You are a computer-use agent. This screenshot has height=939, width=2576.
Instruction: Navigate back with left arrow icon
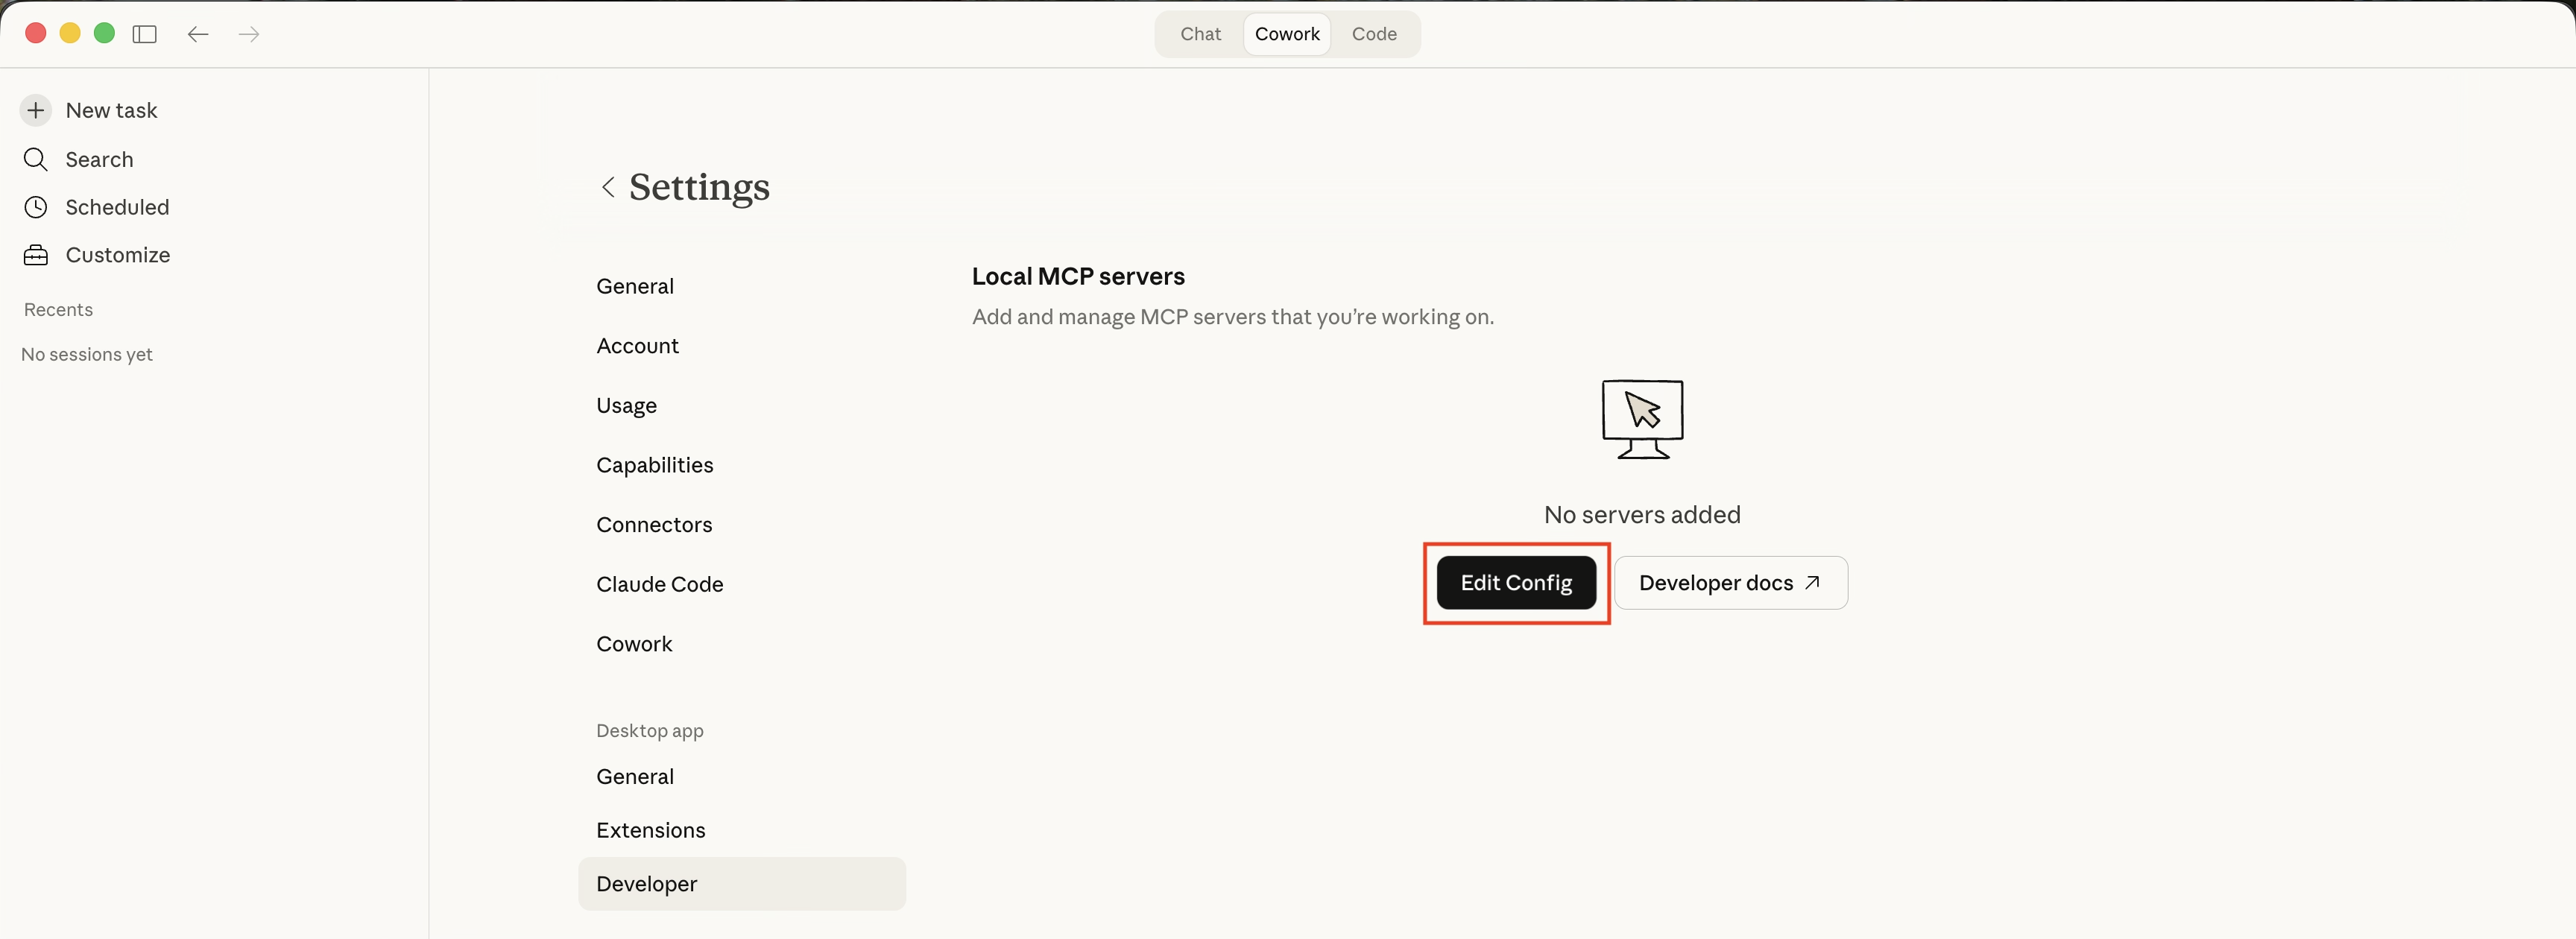[x=198, y=34]
